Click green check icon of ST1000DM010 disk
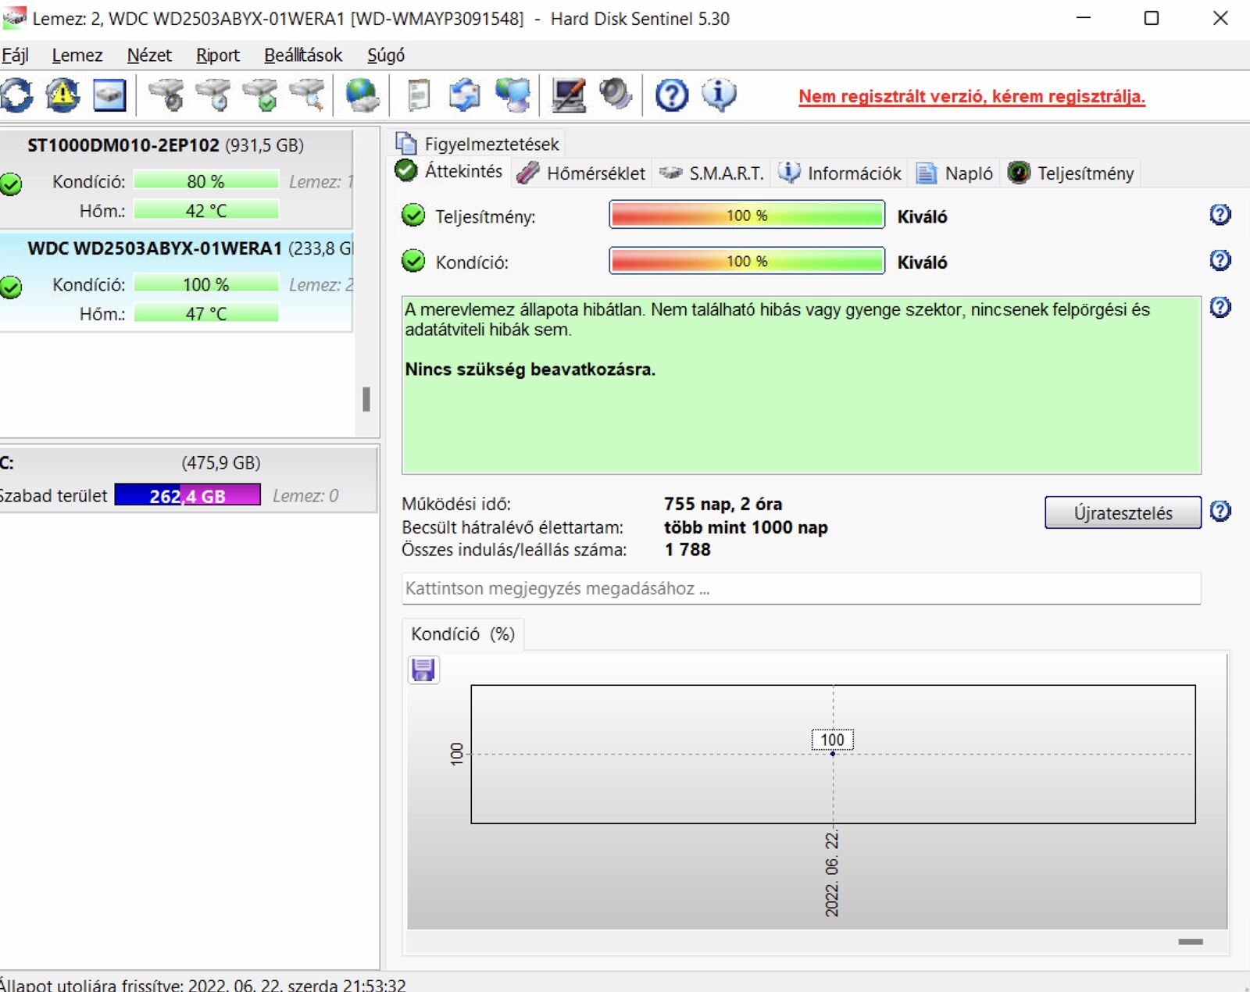Image resolution: width=1250 pixels, height=992 pixels. pyautogui.click(x=11, y=184)
